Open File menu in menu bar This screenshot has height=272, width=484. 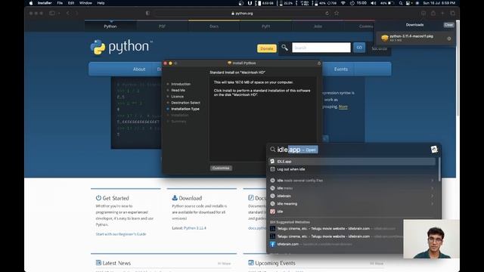[60, 3]
